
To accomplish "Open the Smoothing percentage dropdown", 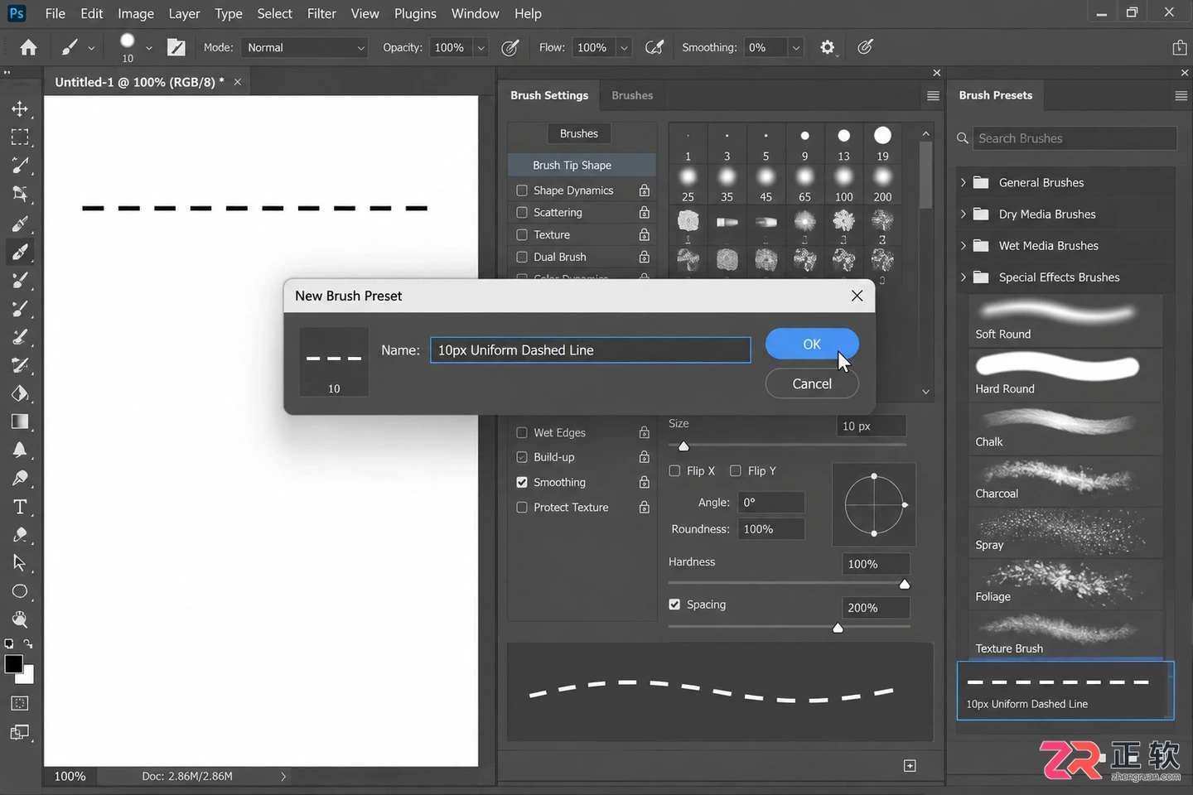I will point(796,47).
